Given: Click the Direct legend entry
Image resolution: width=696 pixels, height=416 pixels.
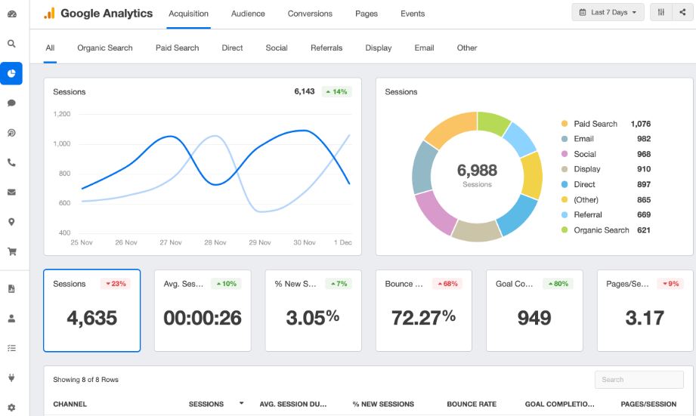Looking at the screenshot, I should (606, 184).
